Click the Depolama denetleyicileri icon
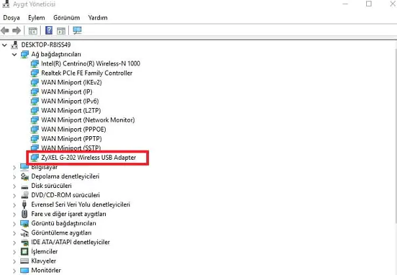The height and width of the screenshot is (275, 397). 24,176
